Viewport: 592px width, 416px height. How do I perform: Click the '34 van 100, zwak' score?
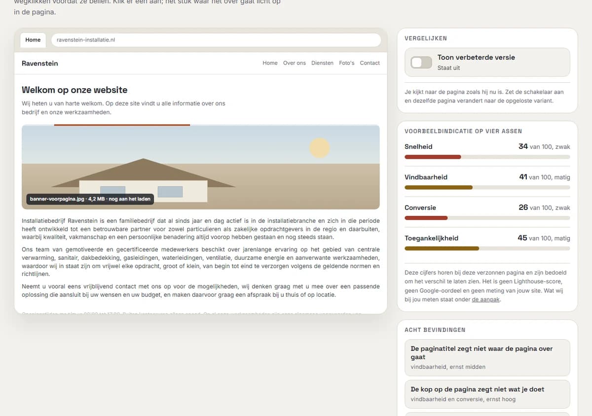pyautogui.click(x=544, y=146)
